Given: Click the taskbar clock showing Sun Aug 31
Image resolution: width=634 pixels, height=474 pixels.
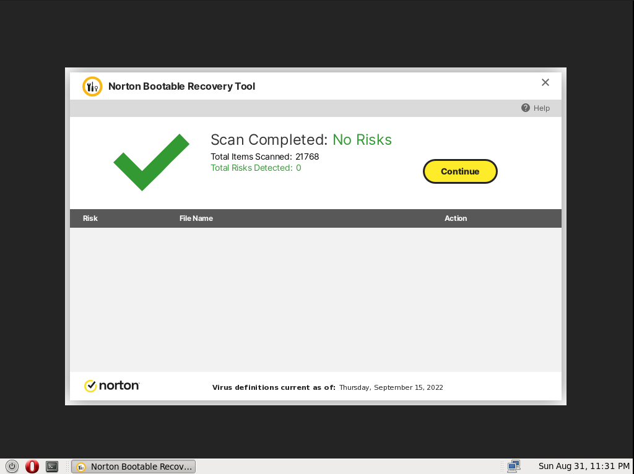Looking at the screenshot, I should (x=583, y=466).
